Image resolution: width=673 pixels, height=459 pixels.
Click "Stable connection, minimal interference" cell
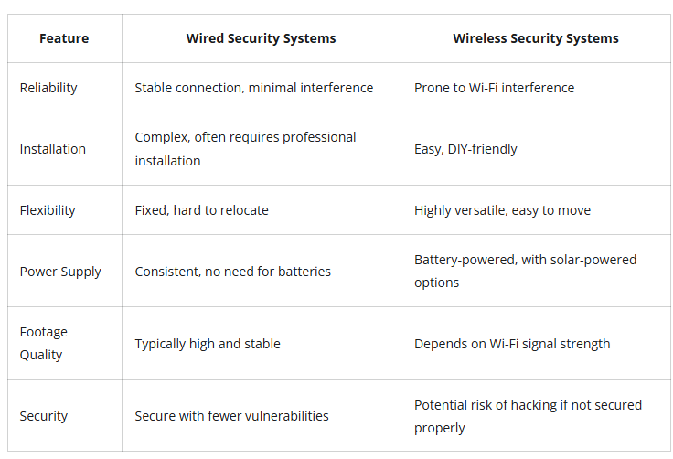253,88
